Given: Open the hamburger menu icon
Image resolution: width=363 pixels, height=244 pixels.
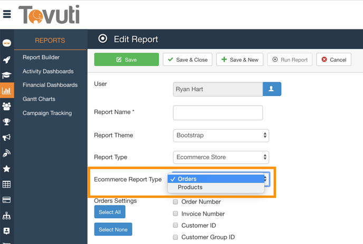Looking at the screenshot, I should (x=7, y=14).
